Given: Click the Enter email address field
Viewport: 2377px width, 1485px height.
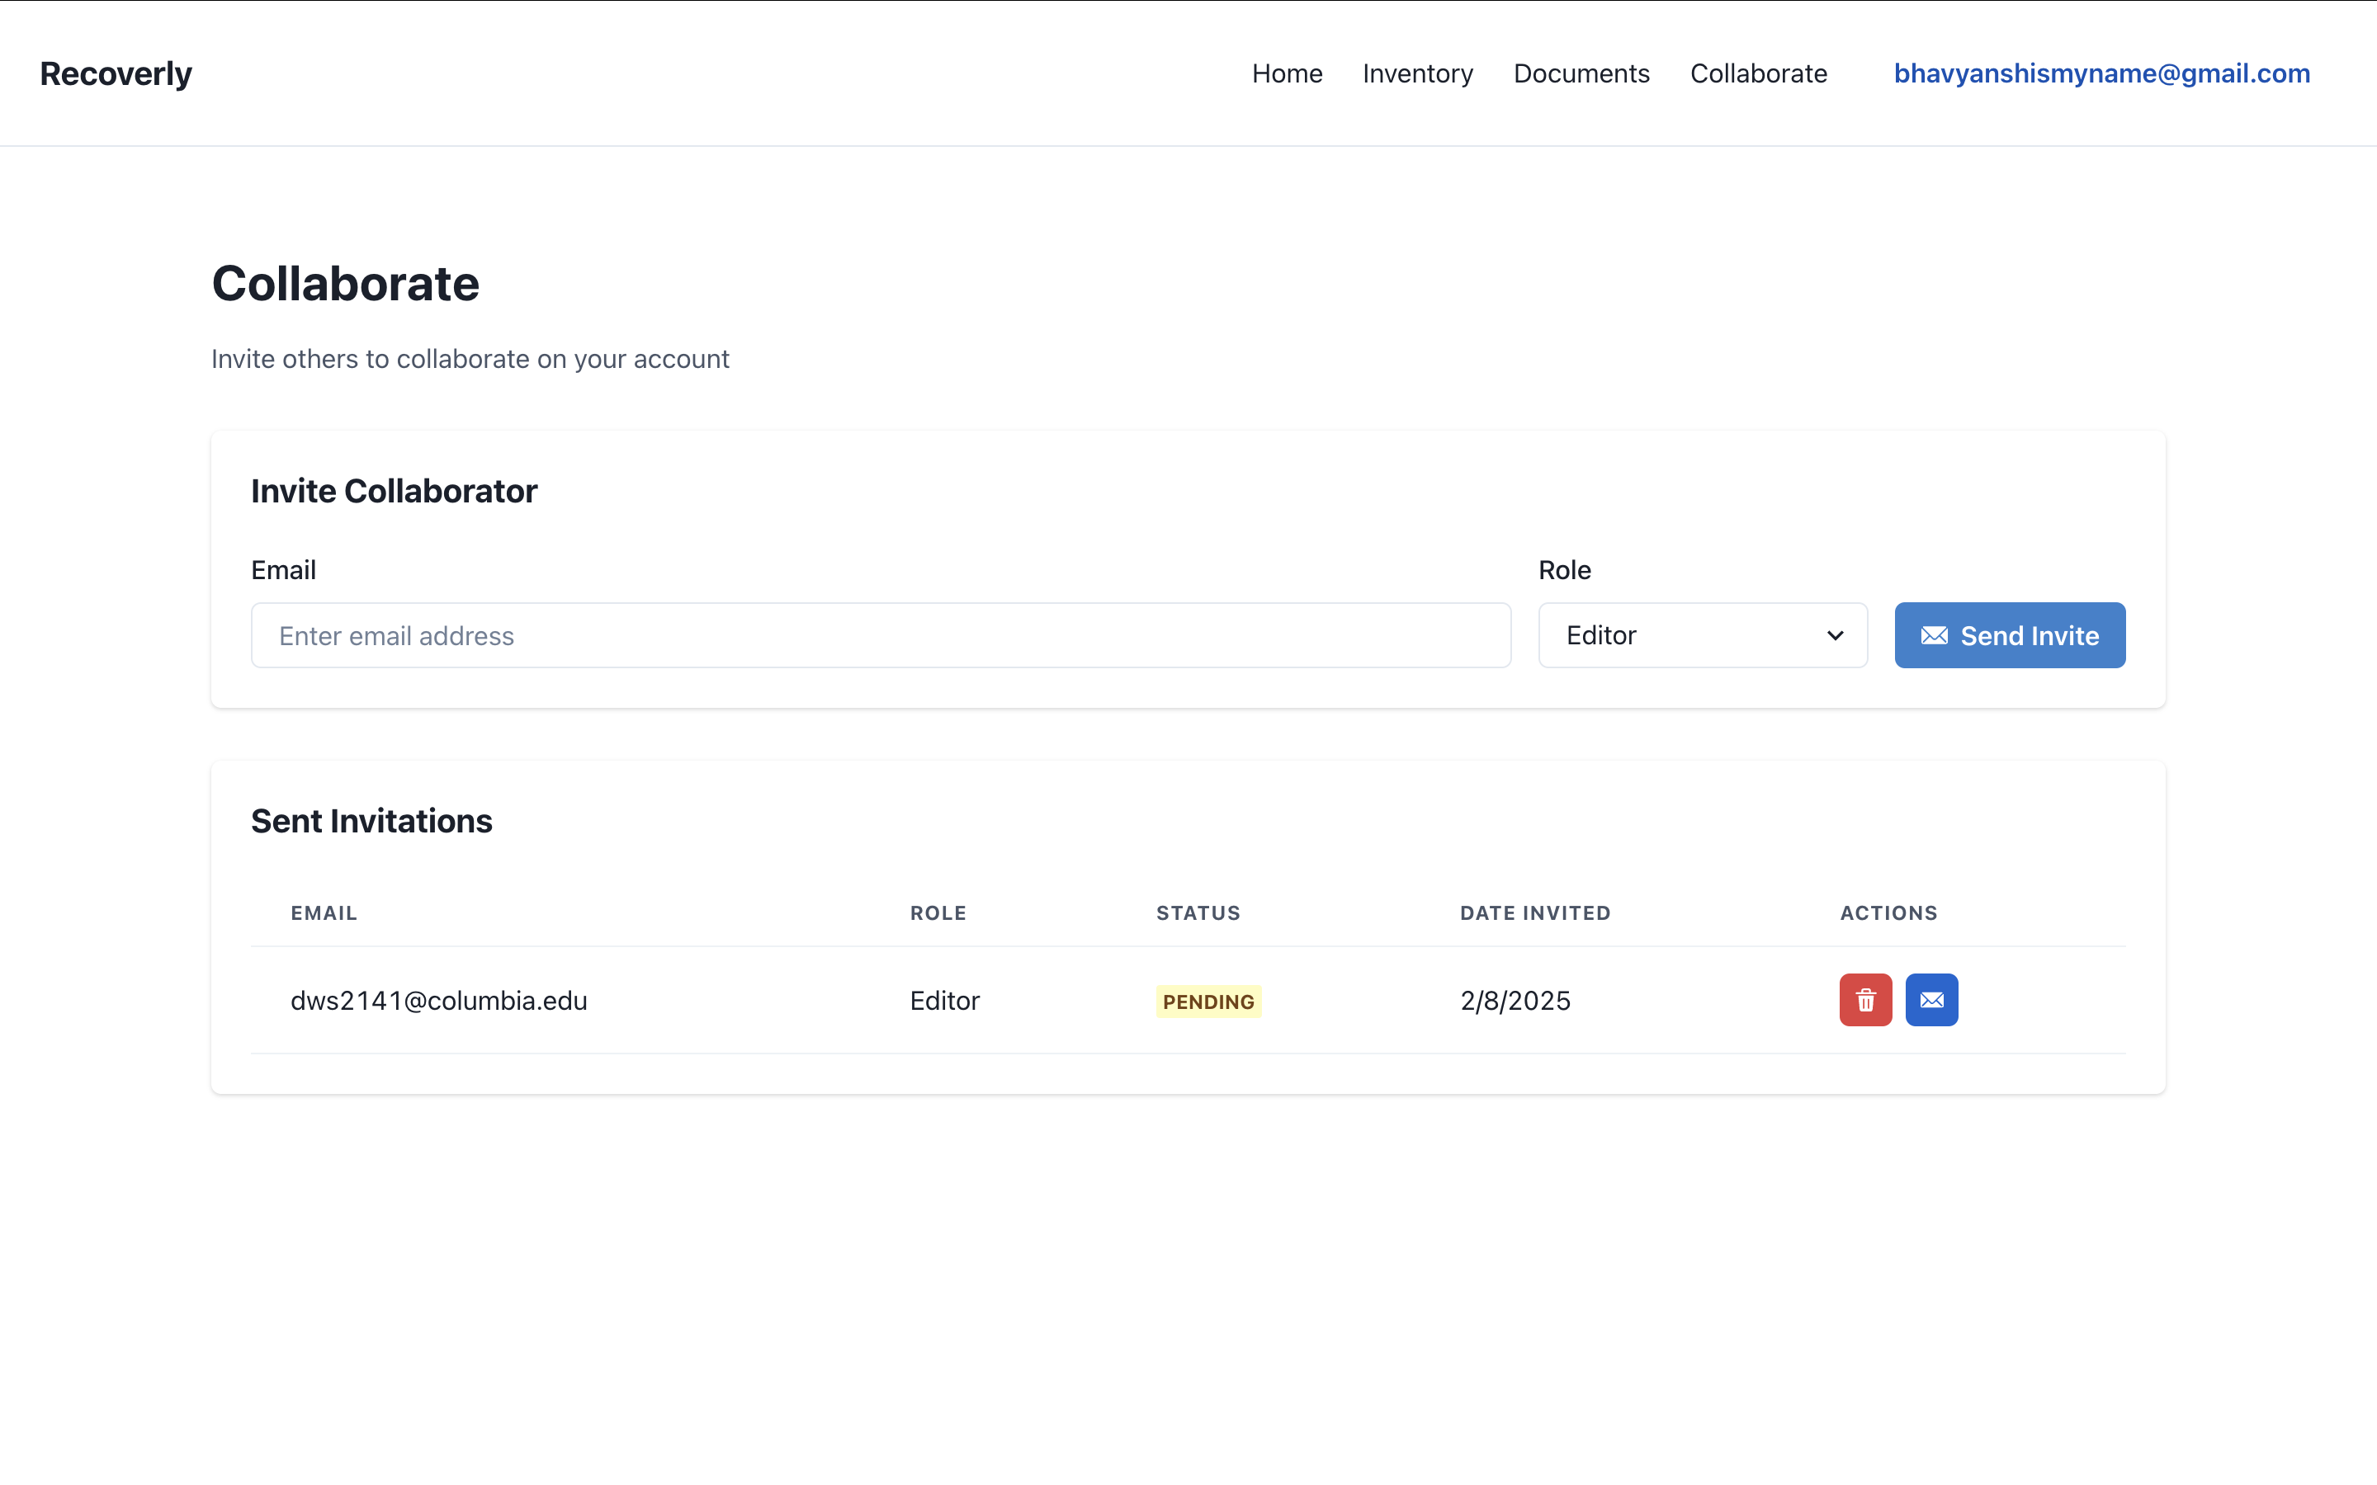Looking at the screenshot, I should pyautogui.click(x=880, y=635).
